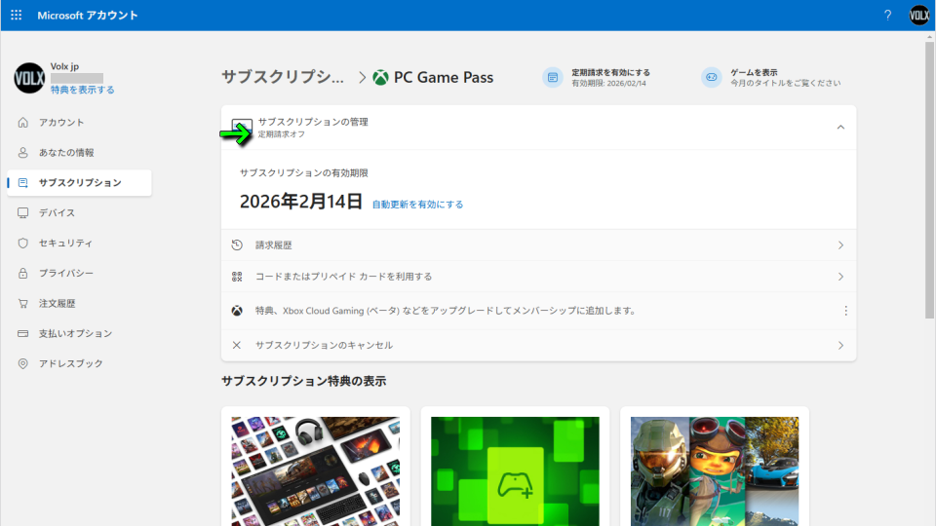936x526 pixels.
Task: Open the app launcher grid icon
Action: click(x=16, y=16)
